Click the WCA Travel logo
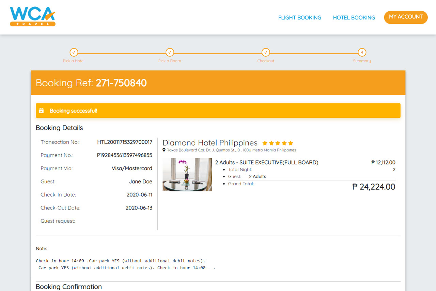This screenshot has width=436, height=291. (x=33, y=16)
